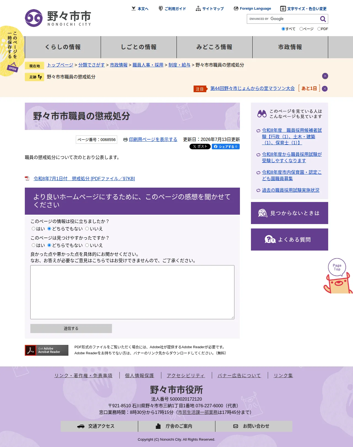
Task: Select いいえ for easy-to-find question
Action: pyautogui.click(x=87, y=245)
